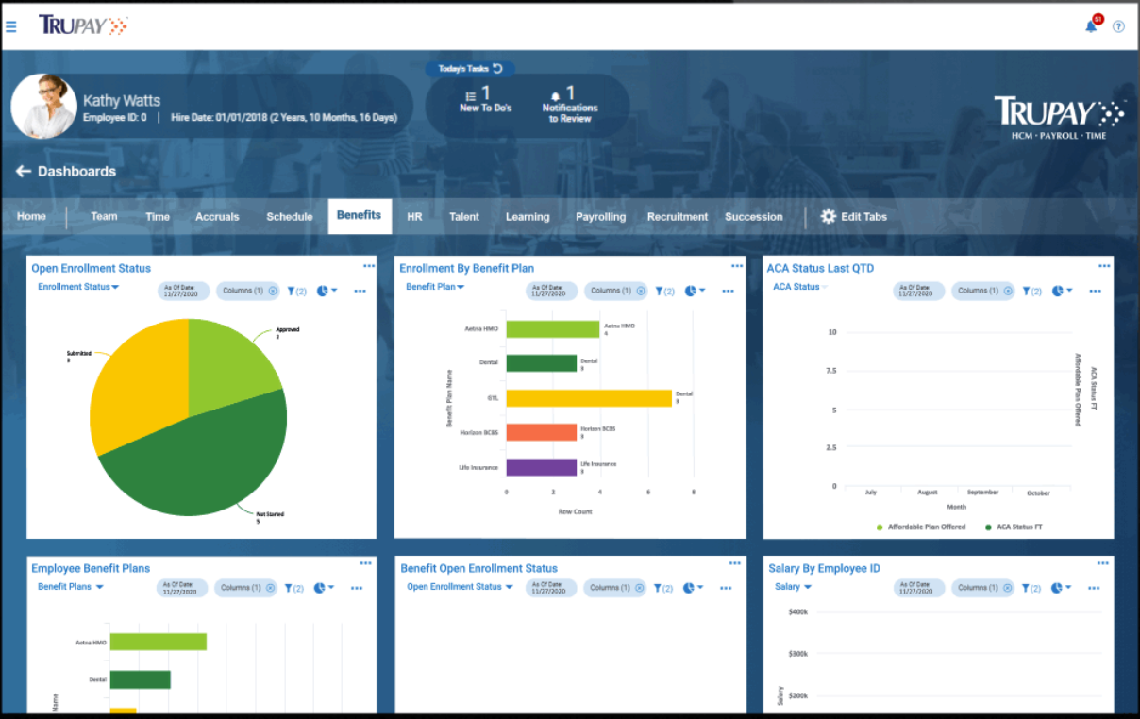This screenshot has height=719, width=1140.
Task: Click the Dashboards back link
Action: [67, 171]
